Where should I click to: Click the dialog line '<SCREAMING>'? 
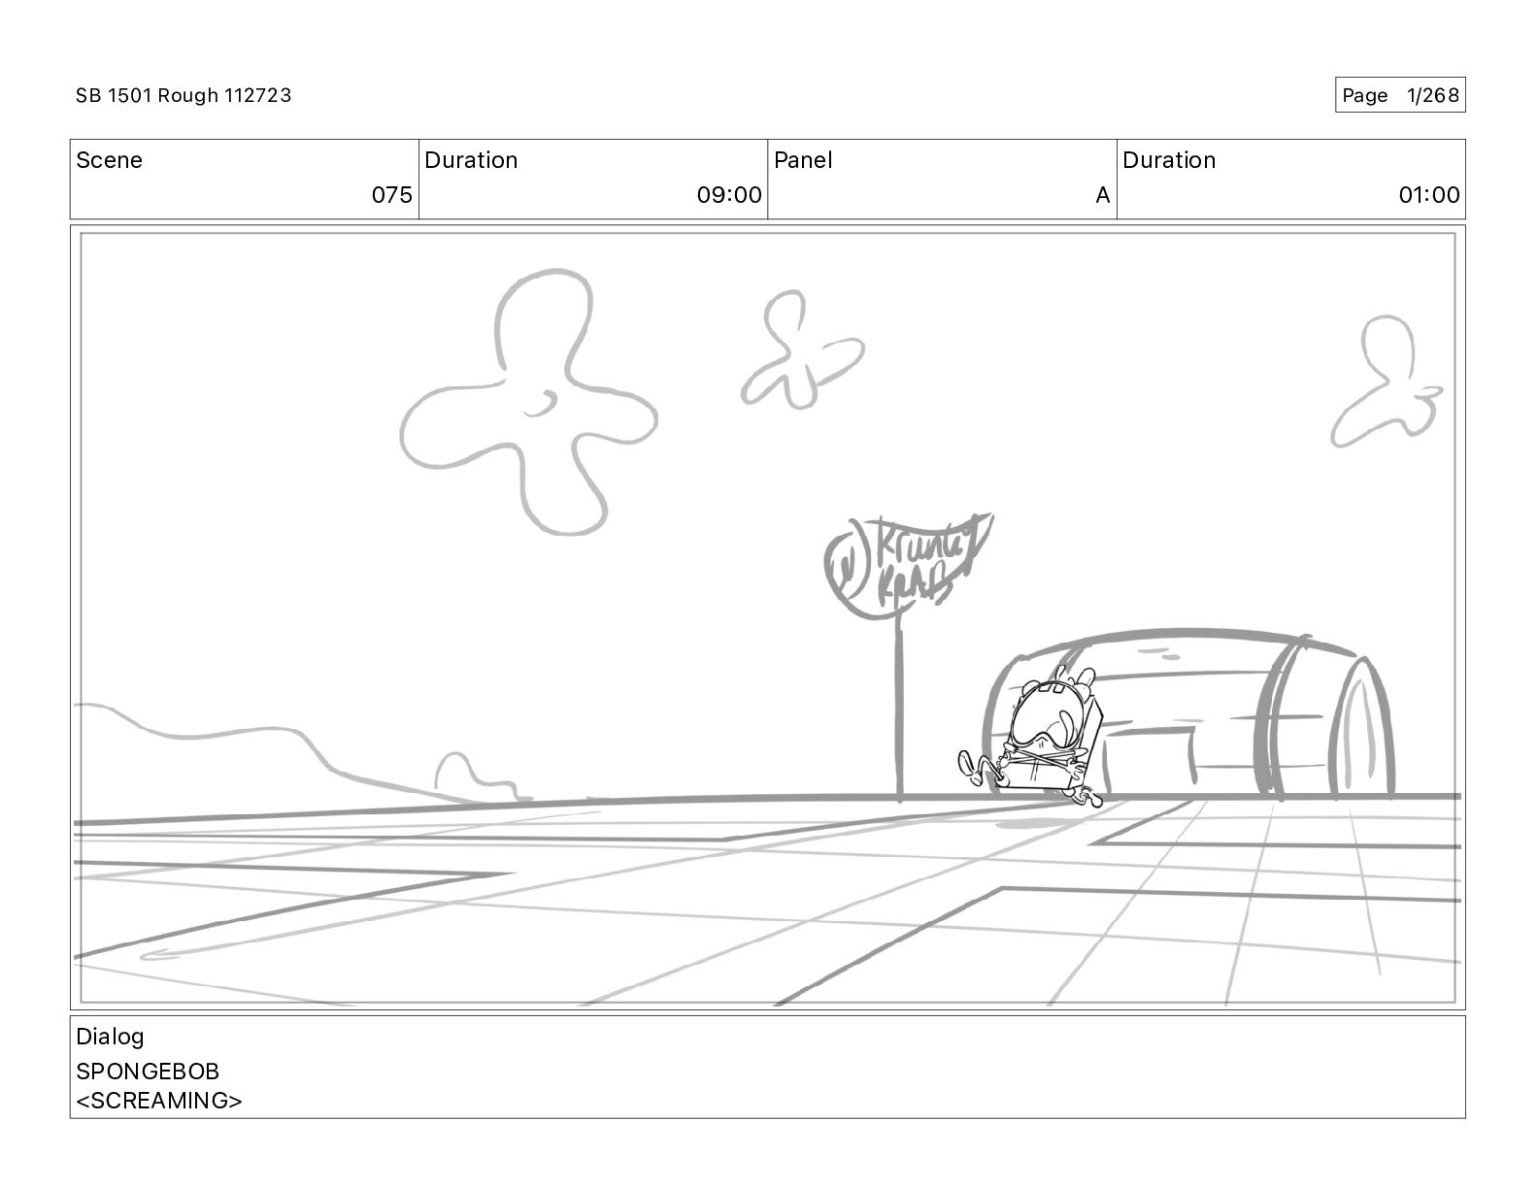pyautogui.click(x=159, y=1101)
